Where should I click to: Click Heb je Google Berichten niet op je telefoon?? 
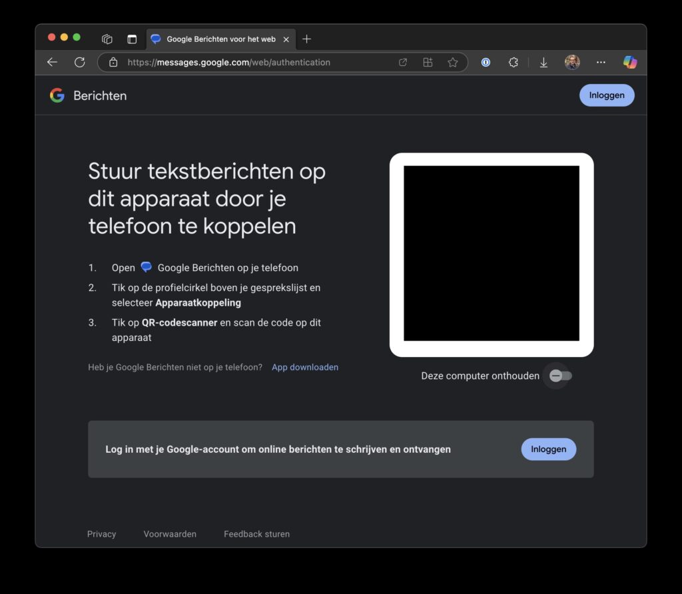point(175,367)
